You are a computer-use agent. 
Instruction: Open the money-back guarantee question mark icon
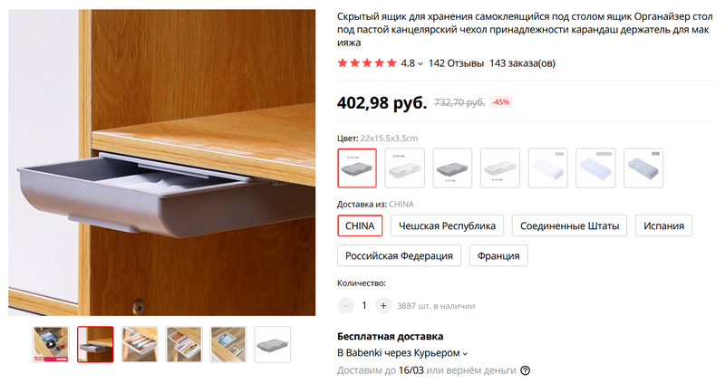[x=526, y=370]
